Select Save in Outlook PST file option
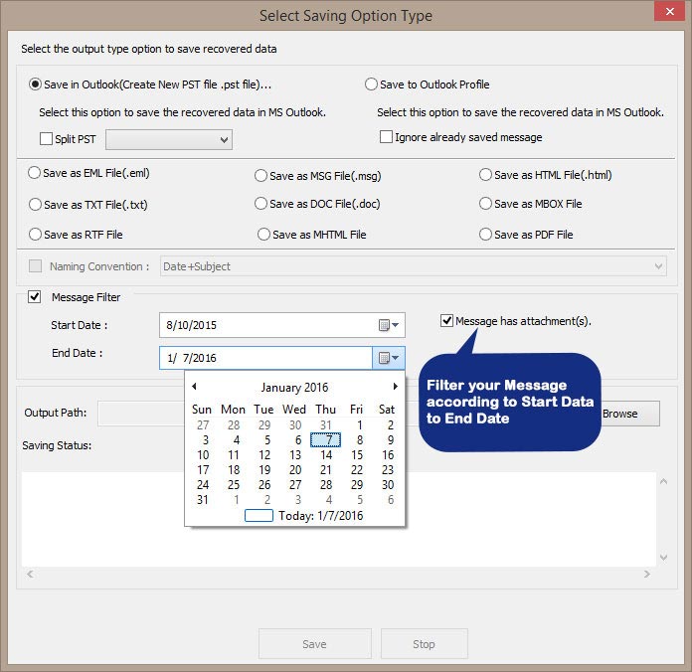Screen dimensions: 692x672 (x=37, y=85)
